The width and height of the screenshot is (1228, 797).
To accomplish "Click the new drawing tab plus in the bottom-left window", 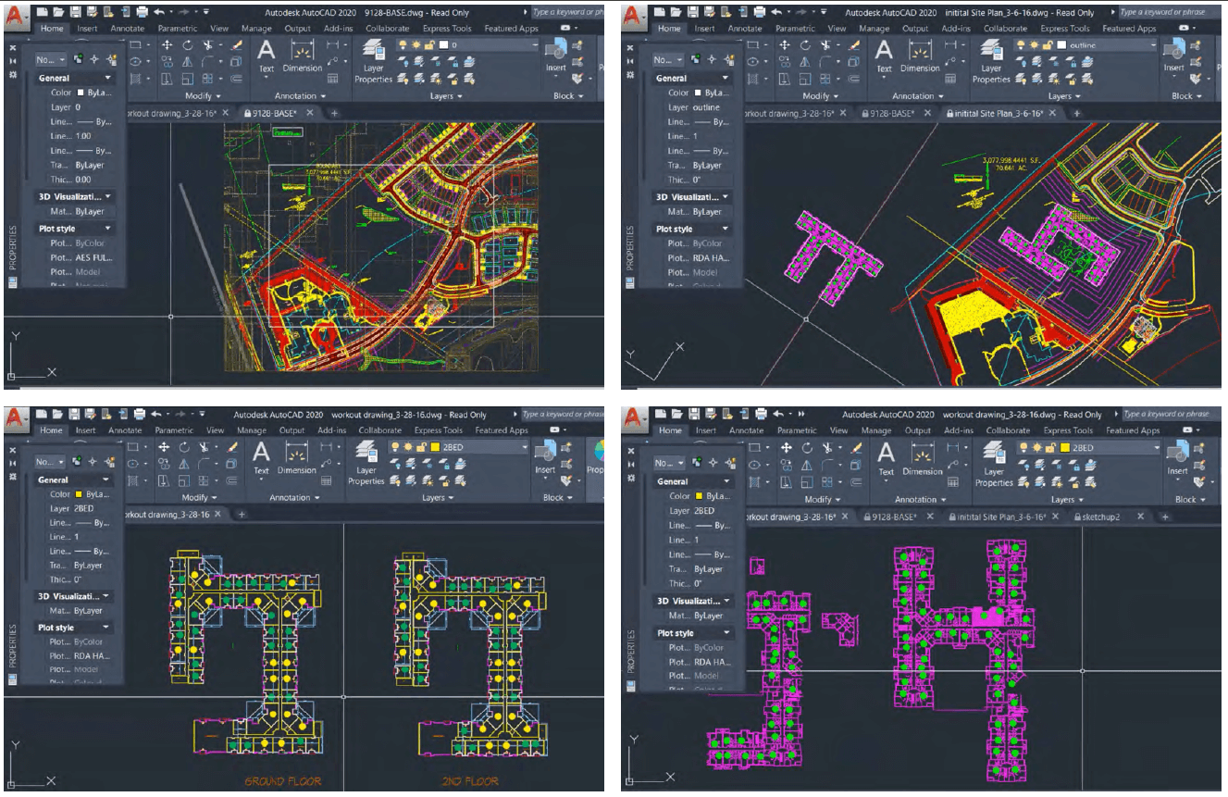I will coord(242,514).
